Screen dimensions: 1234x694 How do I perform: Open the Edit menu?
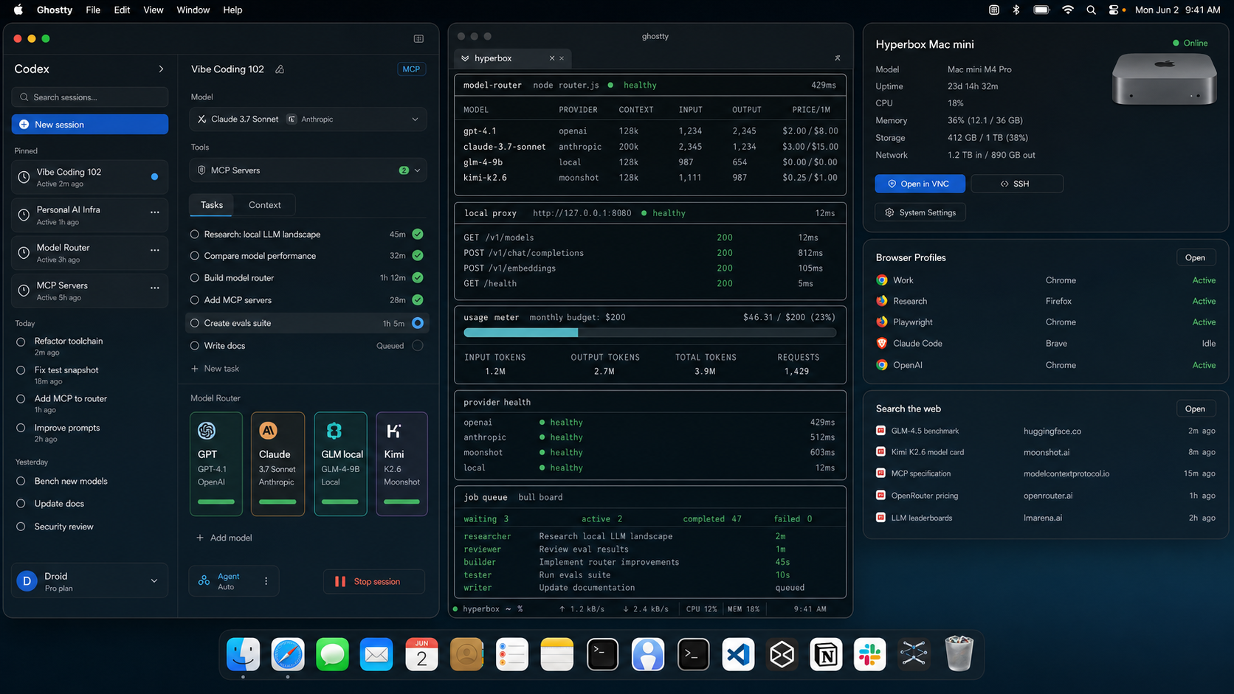122,10
